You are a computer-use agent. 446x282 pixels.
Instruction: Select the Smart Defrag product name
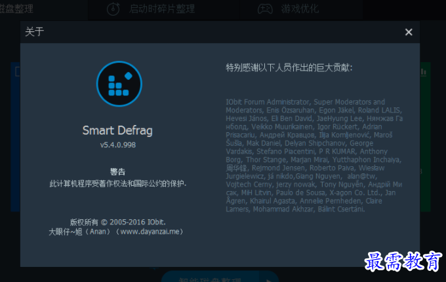[117, 130]
